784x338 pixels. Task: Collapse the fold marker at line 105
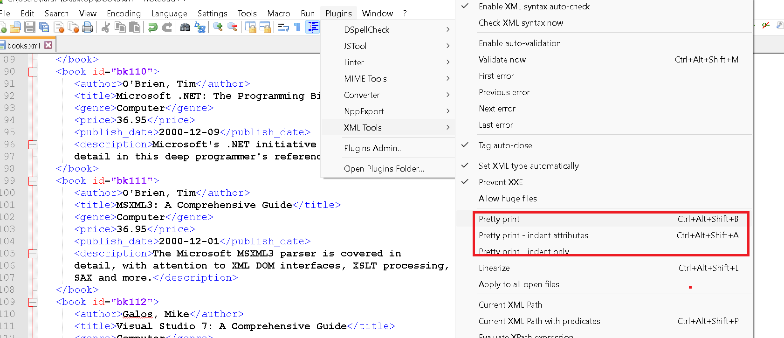33,254
